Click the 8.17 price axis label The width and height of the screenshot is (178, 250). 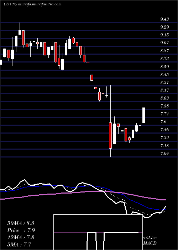pyautogui.click(x=164, y=90)
